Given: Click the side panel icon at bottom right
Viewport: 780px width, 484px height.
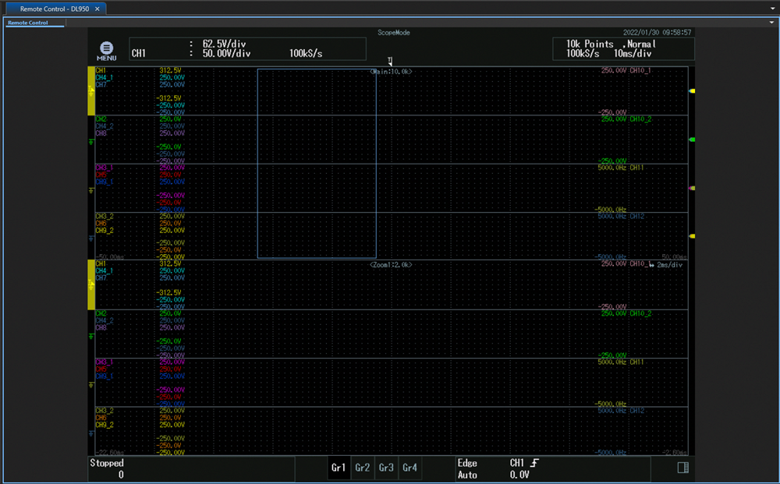Looking at the screenshot, I should tap(682, 468).
